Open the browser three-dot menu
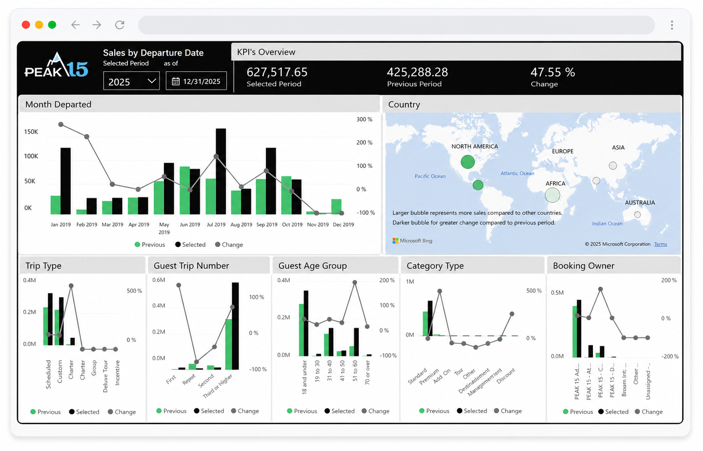 [x=672, y=25]
